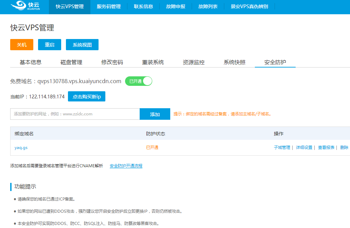Click 子域管理 for yaq.gs
The image size is (350, 228).
282,148
